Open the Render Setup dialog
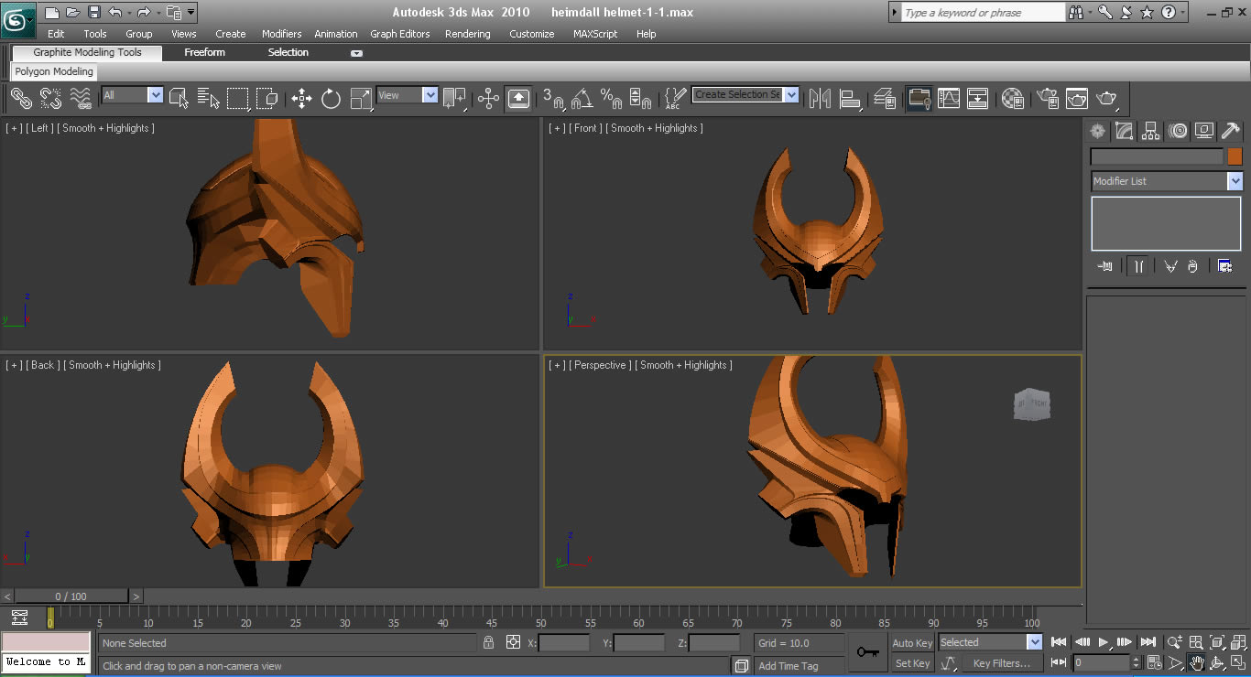The image size is (1251, 677). tap(1047, 97)
